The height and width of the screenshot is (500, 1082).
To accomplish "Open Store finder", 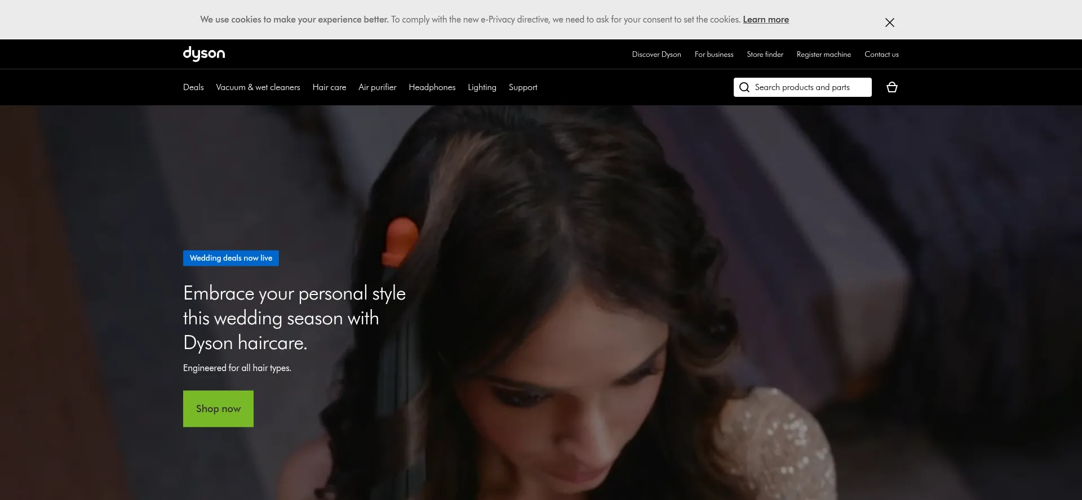I will tap(765, 55).
